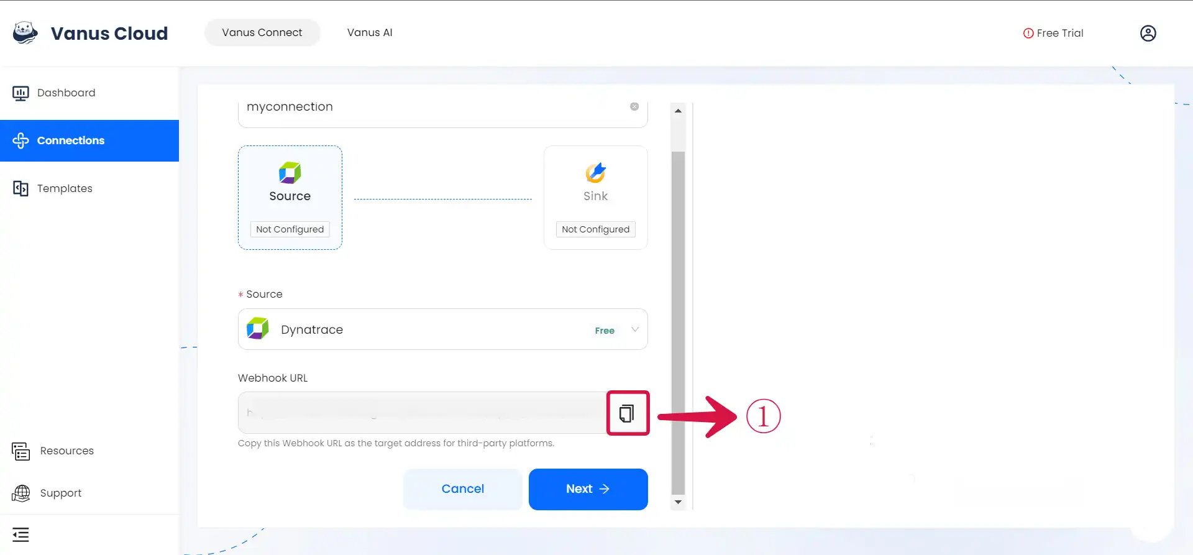Select the Sink configuration card
The width and height of the screenshot is (1193, 555).
pos(595,198)
